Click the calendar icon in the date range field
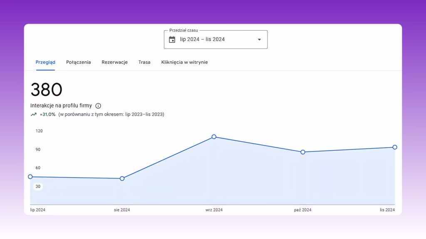 (172, 39)
